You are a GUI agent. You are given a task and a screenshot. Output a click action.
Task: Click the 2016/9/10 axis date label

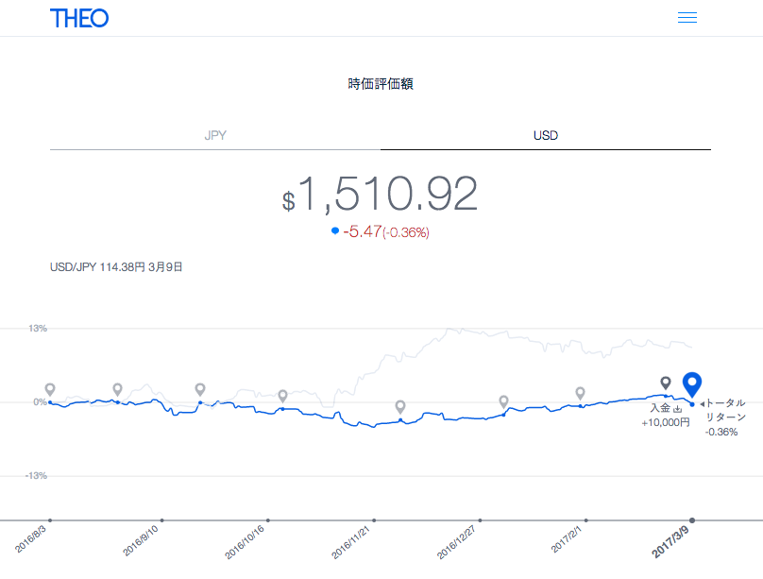click(x=140, y=540)
